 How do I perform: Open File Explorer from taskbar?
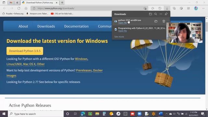tap(97, 114)
